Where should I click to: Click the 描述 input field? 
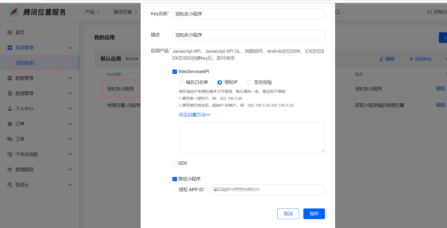click(x=249, y=35)
